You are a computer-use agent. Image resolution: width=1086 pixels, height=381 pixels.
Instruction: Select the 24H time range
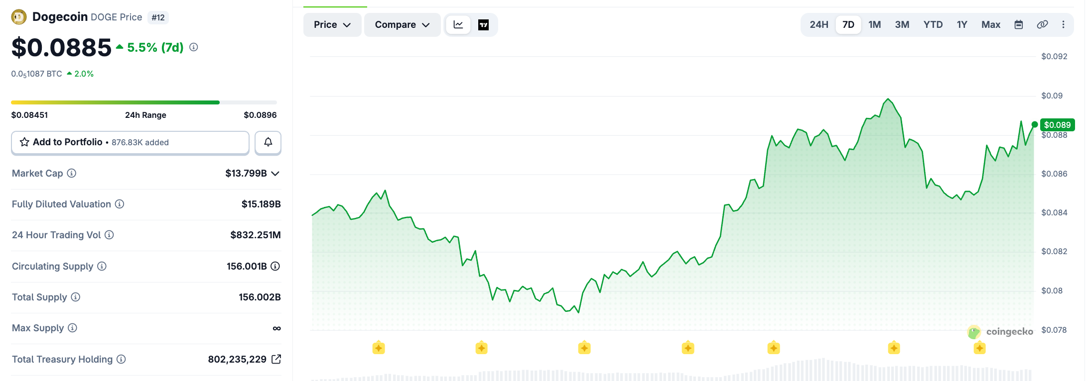coord(819,24)
